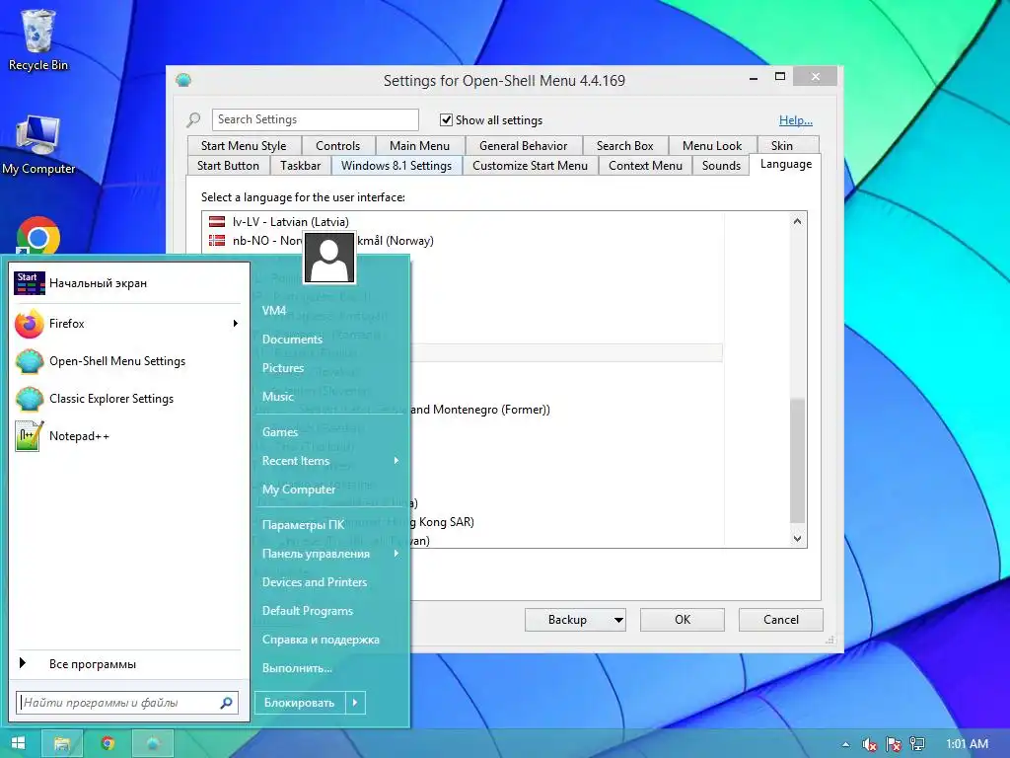Viewport: 1010px width, 758px height.
Task: Open Выполнить... run dialog
Action: (297, 668)
